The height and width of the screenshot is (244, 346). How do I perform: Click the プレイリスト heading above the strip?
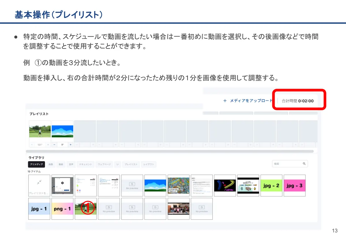pos(39,114)
